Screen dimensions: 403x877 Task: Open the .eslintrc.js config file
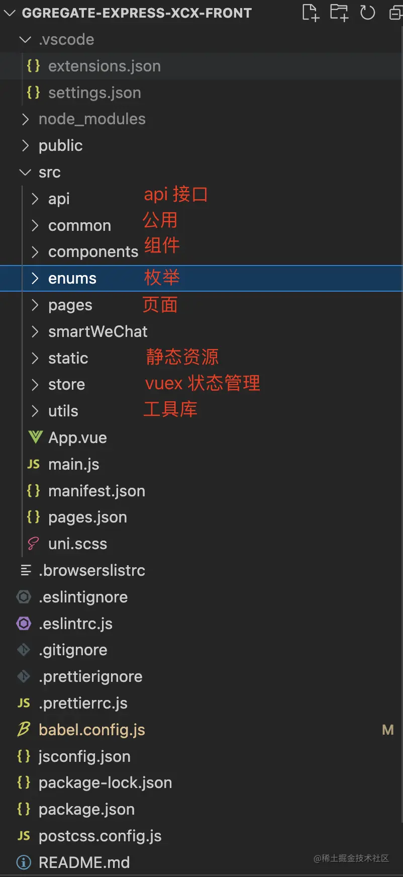(75, 624)
